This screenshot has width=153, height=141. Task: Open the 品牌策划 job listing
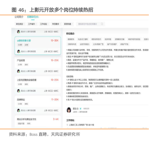38,105
